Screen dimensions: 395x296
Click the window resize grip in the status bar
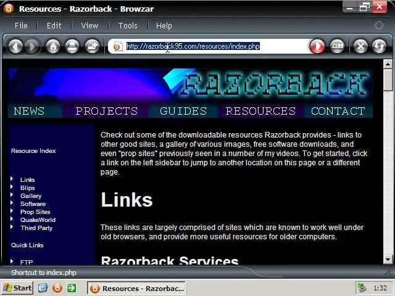coord(388,273)
